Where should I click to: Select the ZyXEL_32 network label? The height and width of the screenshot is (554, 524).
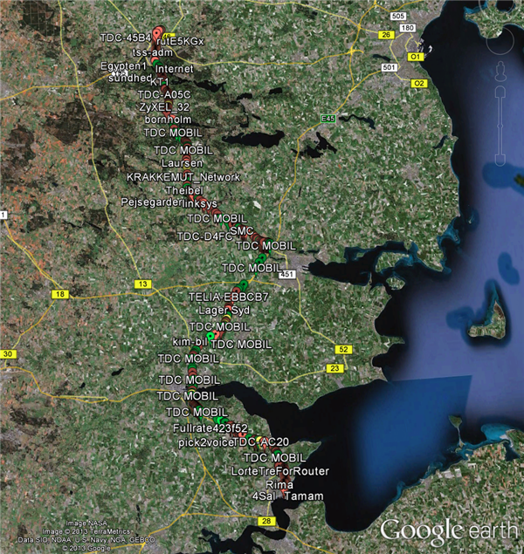tap(164, 107)
